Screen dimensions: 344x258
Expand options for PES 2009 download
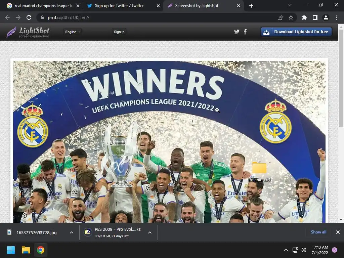[x=150, y=232]
